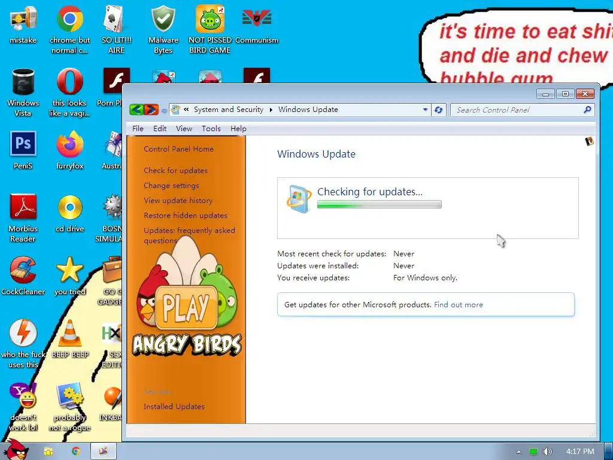Click System and Security breadcrumb
Screen dimensions: 613x460
(229, 110)
